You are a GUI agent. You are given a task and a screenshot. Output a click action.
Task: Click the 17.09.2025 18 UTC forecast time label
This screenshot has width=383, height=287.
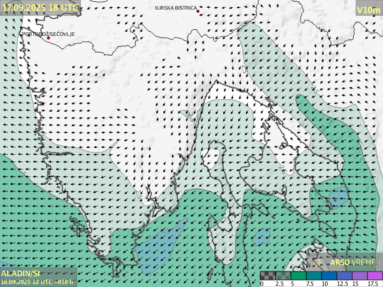(x=41, y=8)
